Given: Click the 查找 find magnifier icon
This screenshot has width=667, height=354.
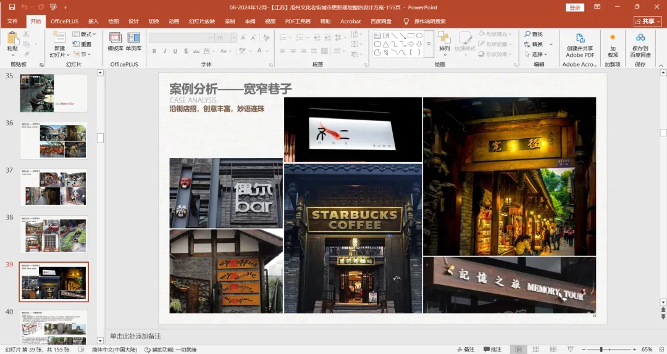Looking at the screenshot, I should tap(529, 35).
